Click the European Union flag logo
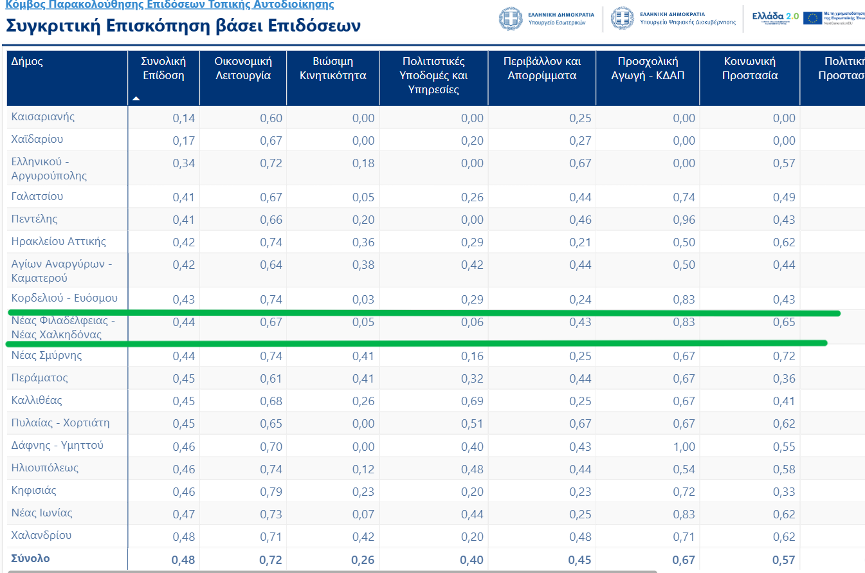This screenshot has height=573, width=865. 812,17
